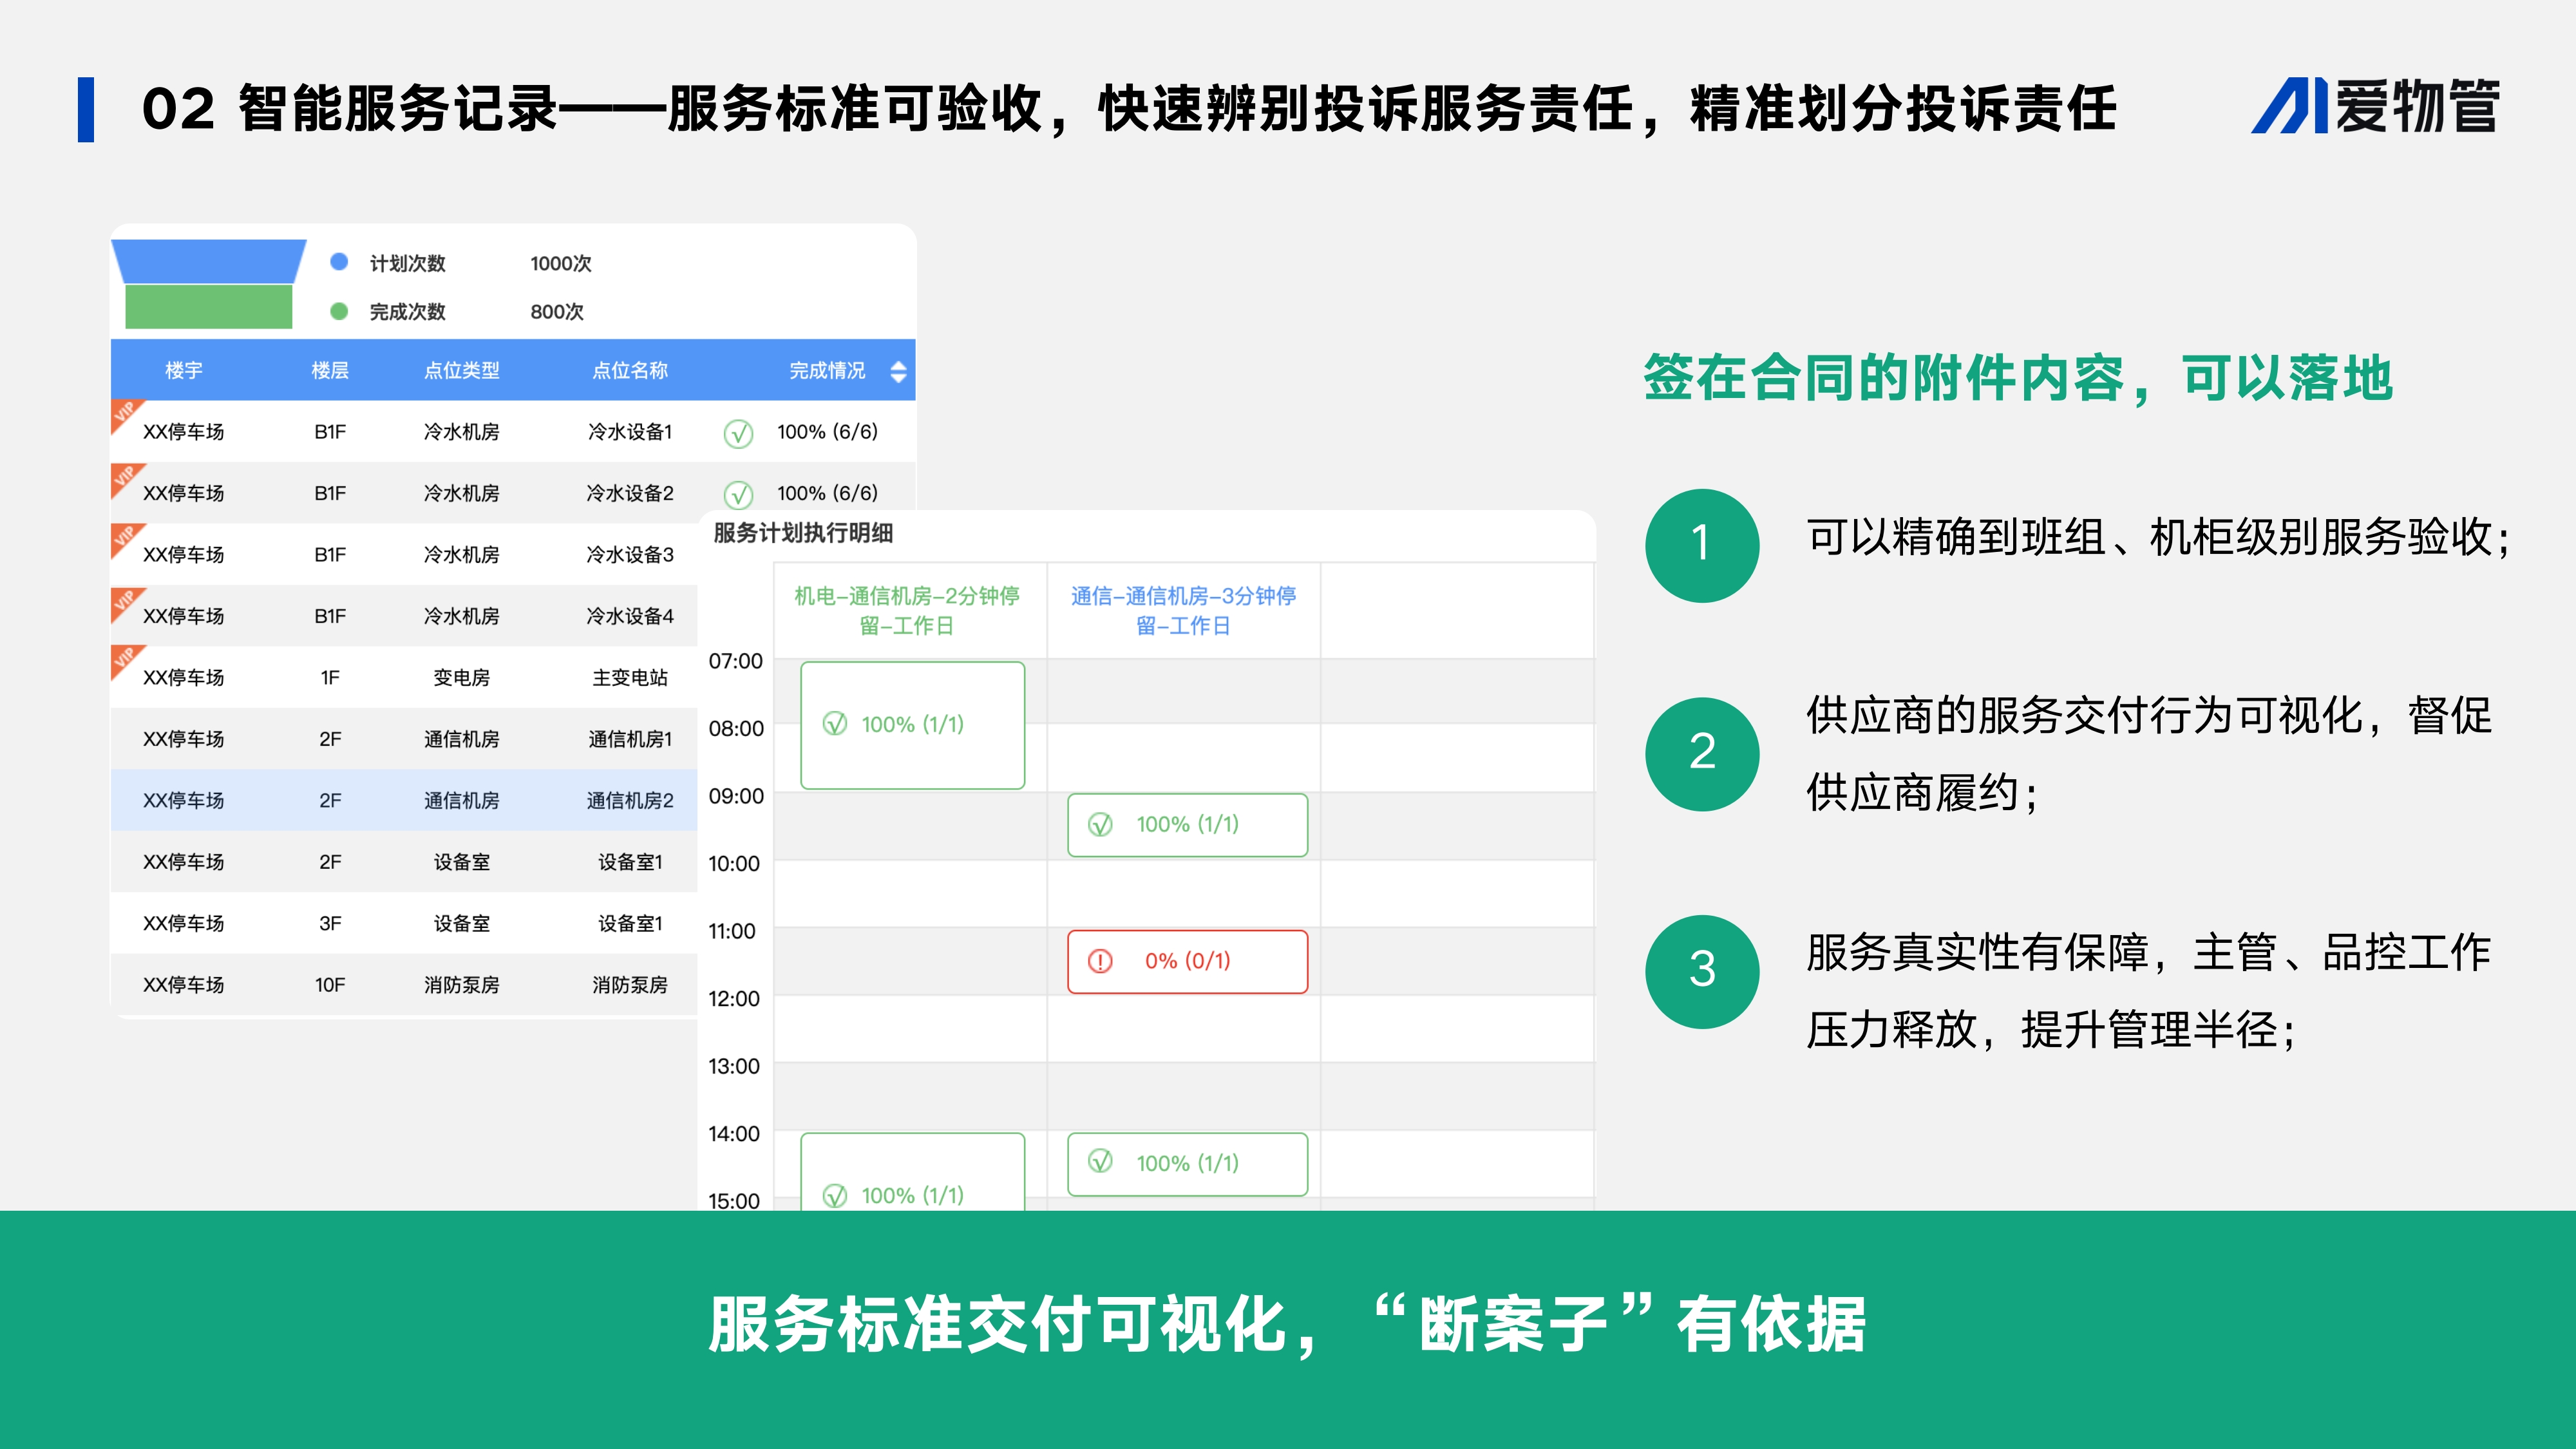Click the 07:00 time label

pyautogui.click(x=735, y=661)
